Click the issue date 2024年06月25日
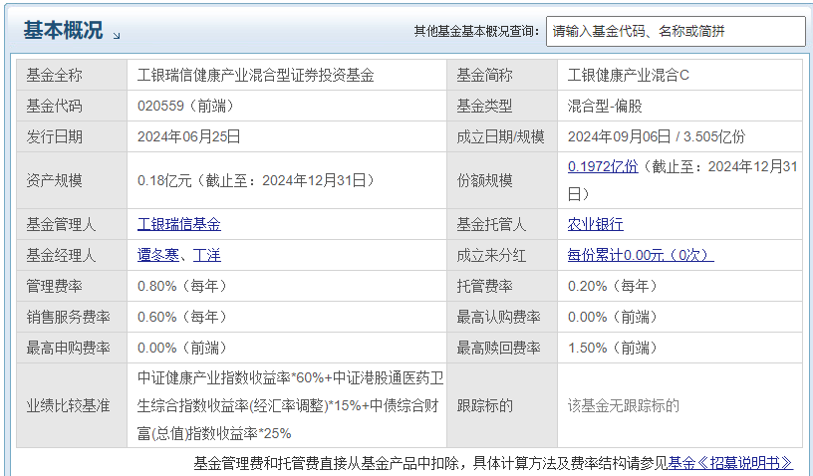The width and height of the screenshot is (813, 476). [x=188, y=136]
